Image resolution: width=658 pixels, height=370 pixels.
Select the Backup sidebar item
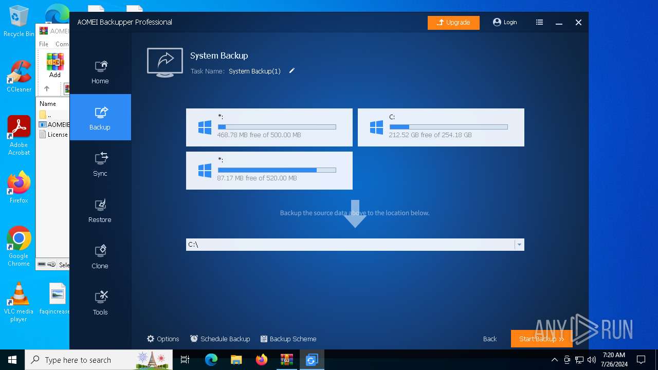100,117
